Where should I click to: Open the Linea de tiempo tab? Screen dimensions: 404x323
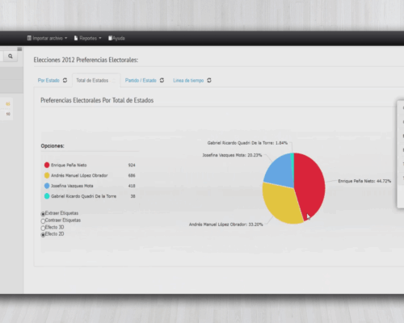(x=188, y=80)
